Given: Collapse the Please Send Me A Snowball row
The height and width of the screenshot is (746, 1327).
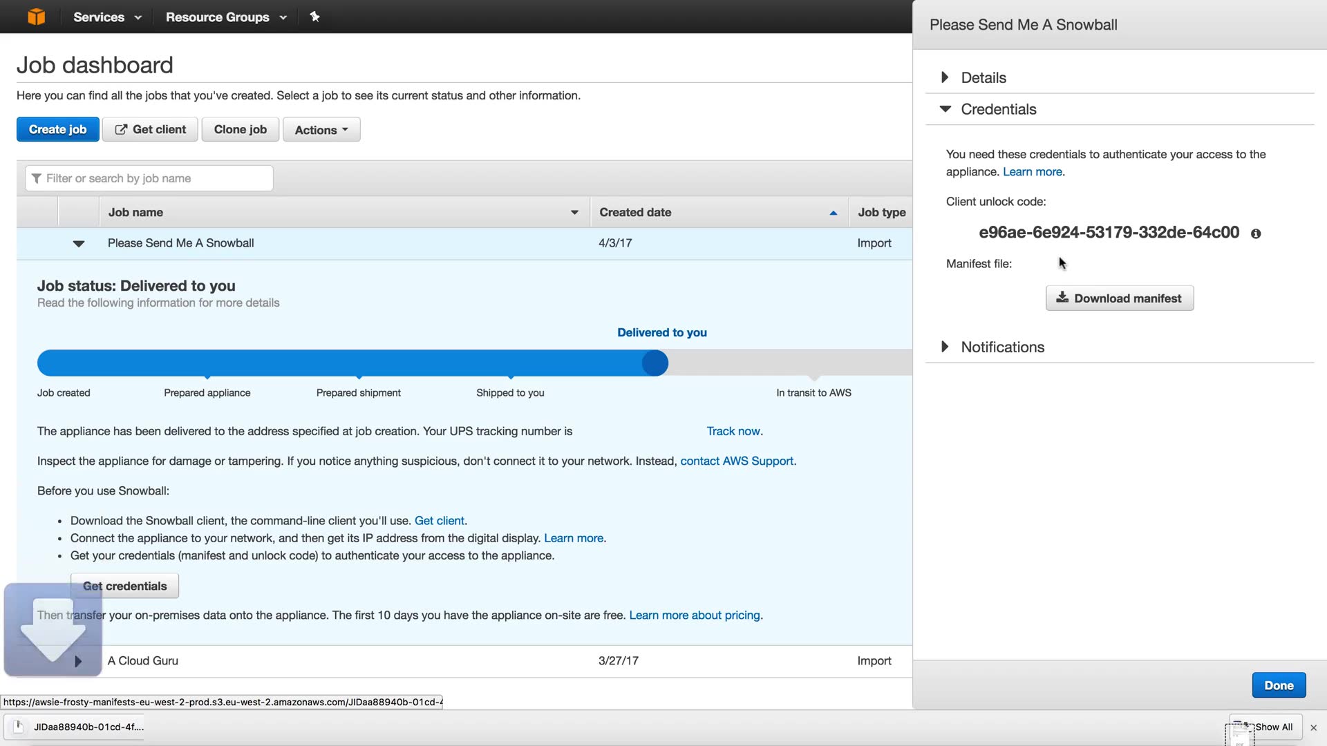Looking at the screenshot, I should pos(79,243).
